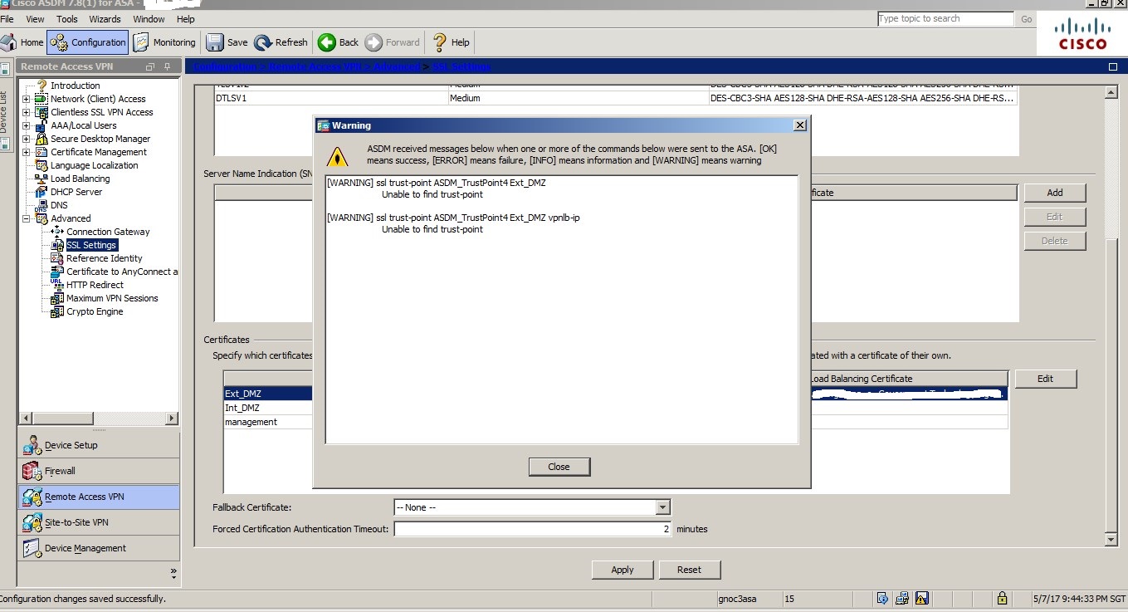This screenshot has width=1128, height=612.
Task: Open HTTP Redirect settings
Action: coord(95,285)
